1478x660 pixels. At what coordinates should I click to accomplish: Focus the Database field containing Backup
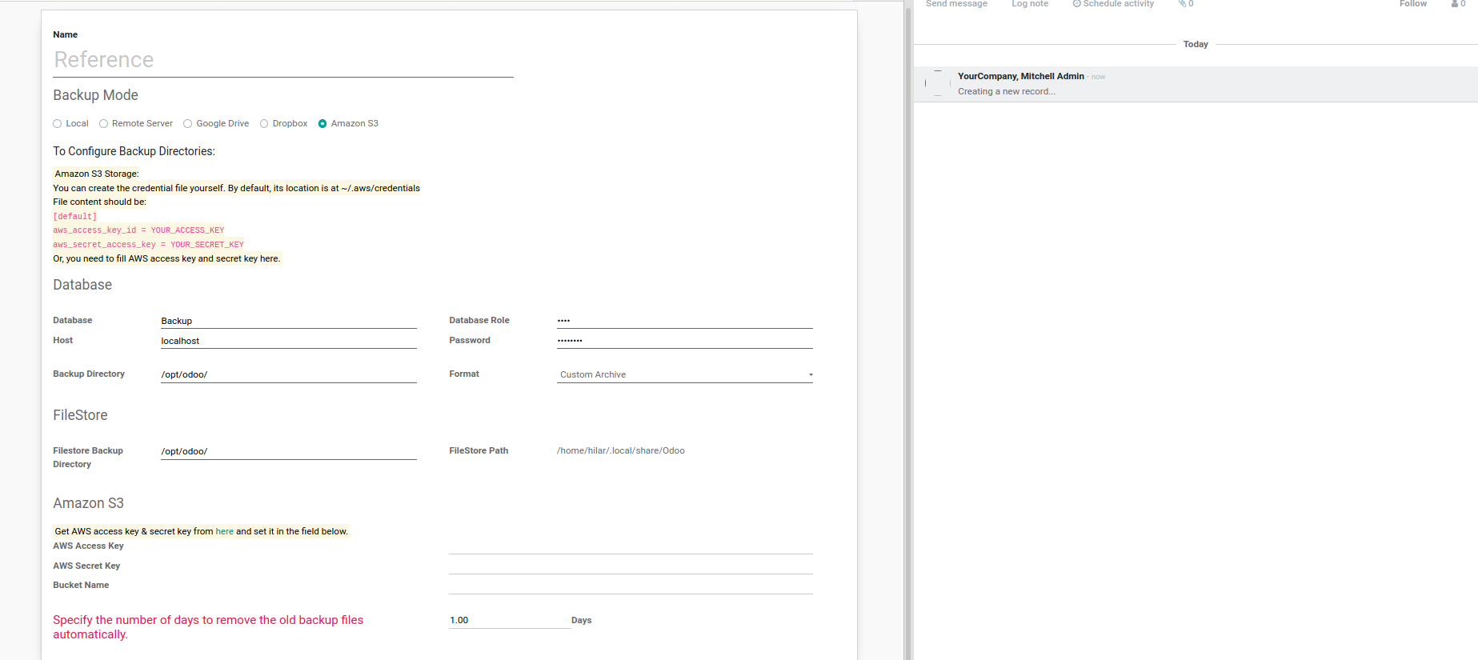coord(289,321)
